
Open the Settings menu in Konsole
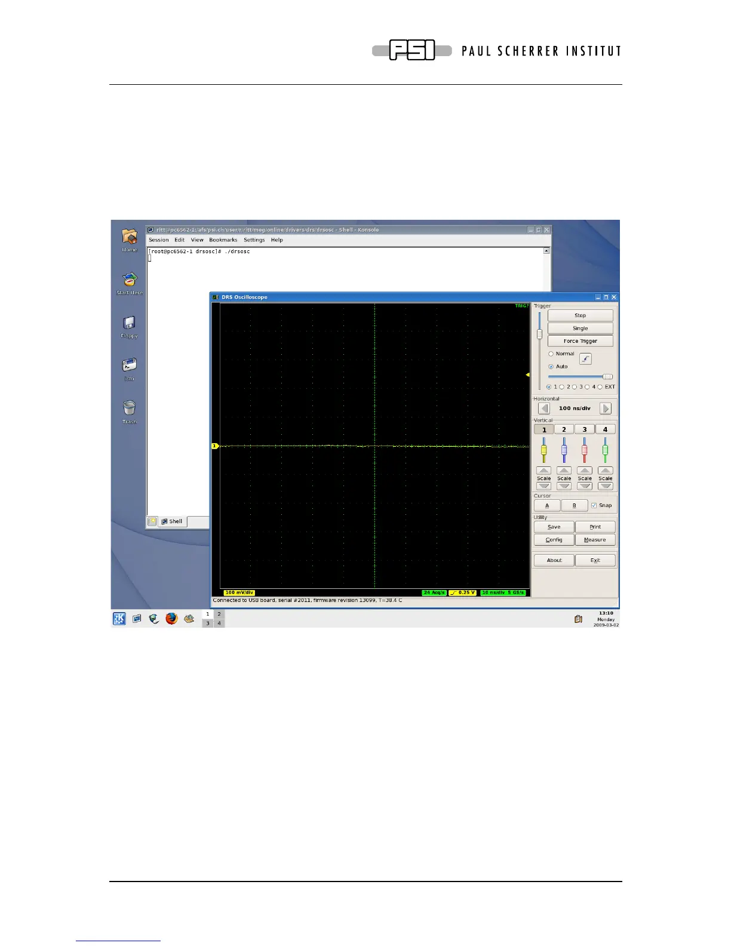pyautogui.click(x=254, y=240)
